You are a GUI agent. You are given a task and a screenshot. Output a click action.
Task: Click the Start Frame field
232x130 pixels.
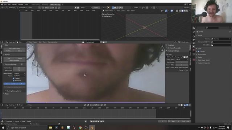point(182,62)
